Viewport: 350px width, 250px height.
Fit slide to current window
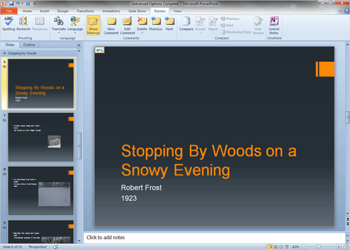[346, 247]
